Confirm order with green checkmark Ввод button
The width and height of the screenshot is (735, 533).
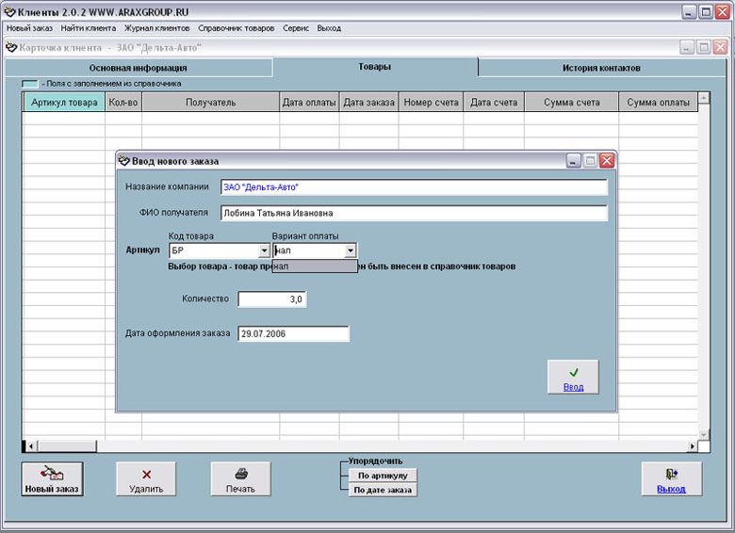(573, 377)
